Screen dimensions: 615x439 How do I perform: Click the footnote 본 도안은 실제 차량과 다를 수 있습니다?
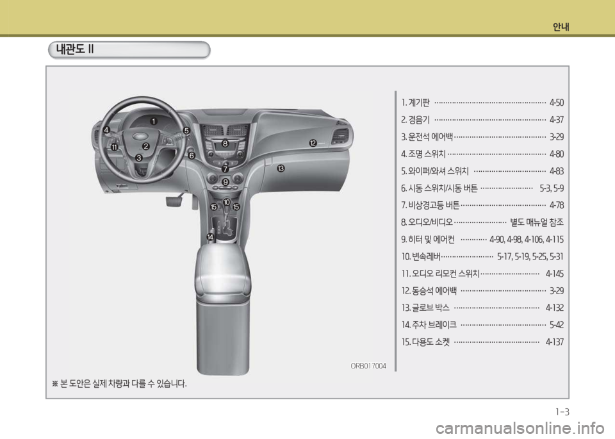(x=124, y=383)
